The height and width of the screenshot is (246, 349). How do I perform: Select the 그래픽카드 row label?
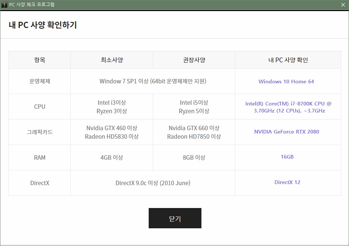(39, 132)
